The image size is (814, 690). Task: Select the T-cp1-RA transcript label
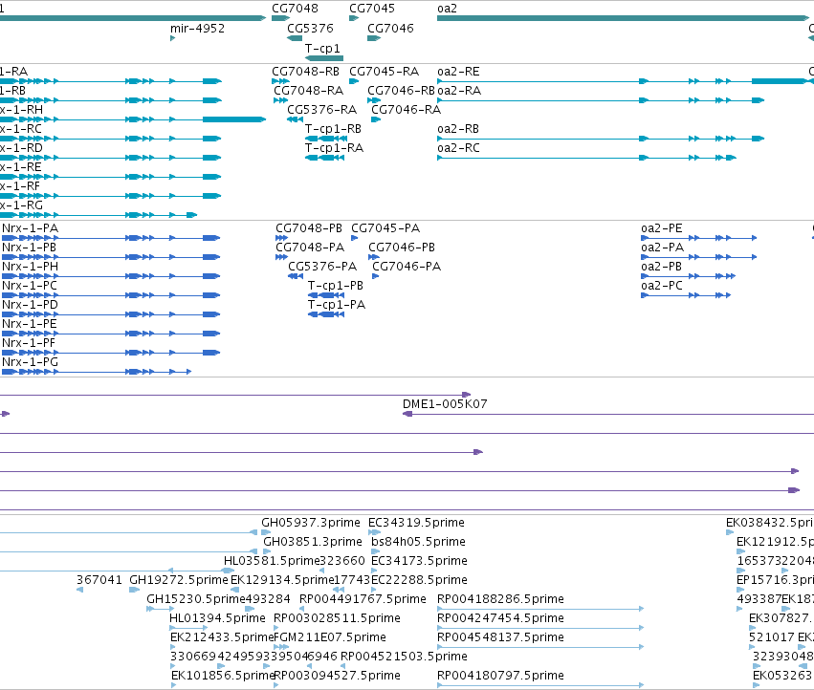335,148
